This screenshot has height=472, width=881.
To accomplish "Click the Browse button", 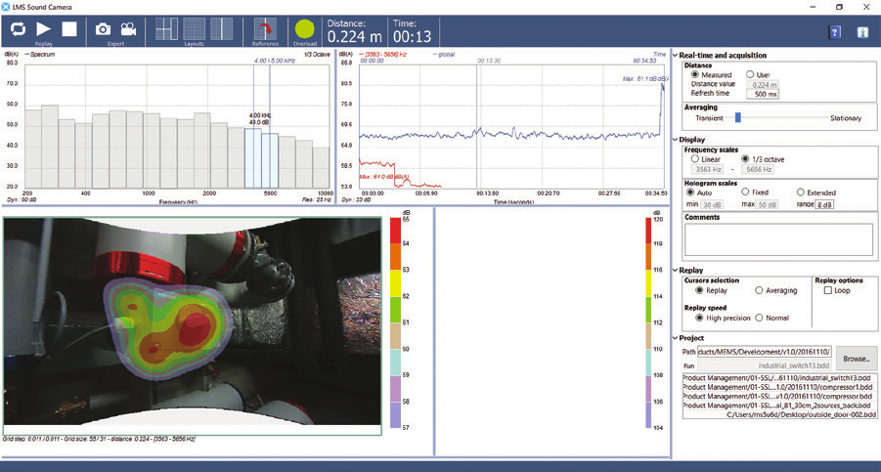I will click(x=857, y=358).
